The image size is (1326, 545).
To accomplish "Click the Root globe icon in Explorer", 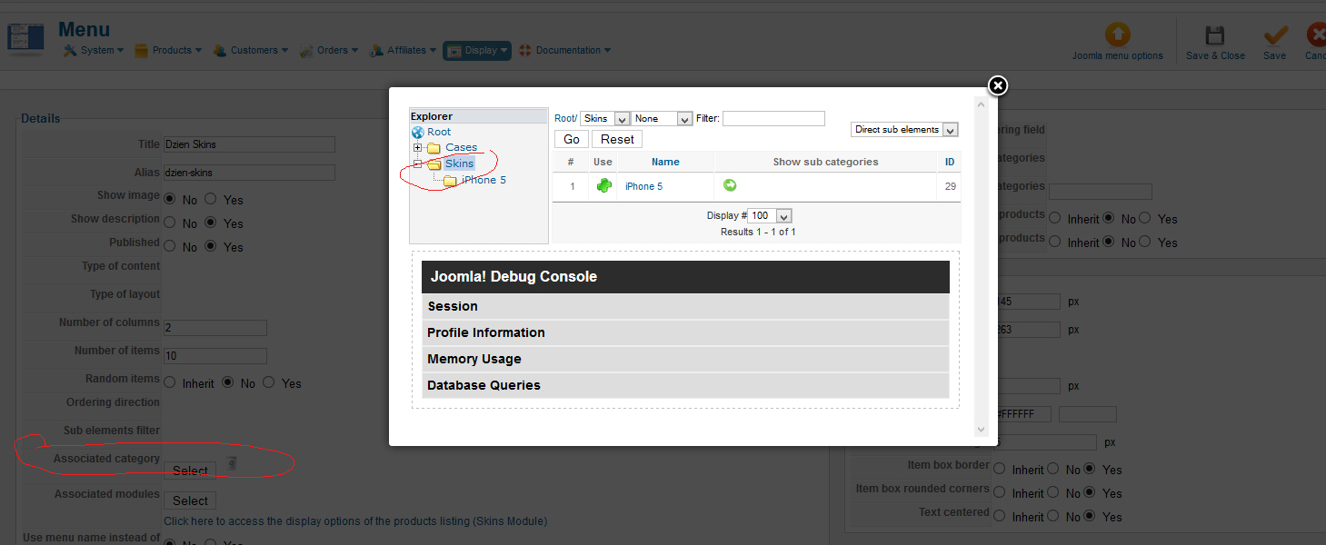I will (x=418, y=132).
